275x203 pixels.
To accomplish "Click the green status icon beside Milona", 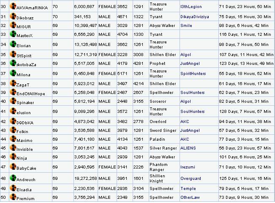I will click(x=13, y=73).
